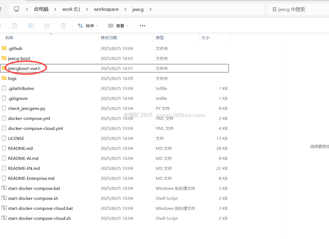The height and width of the screenshot is (239, 329).
Task: Select the docker-compose-cloud.yml file icon
Action: point(4,128)
